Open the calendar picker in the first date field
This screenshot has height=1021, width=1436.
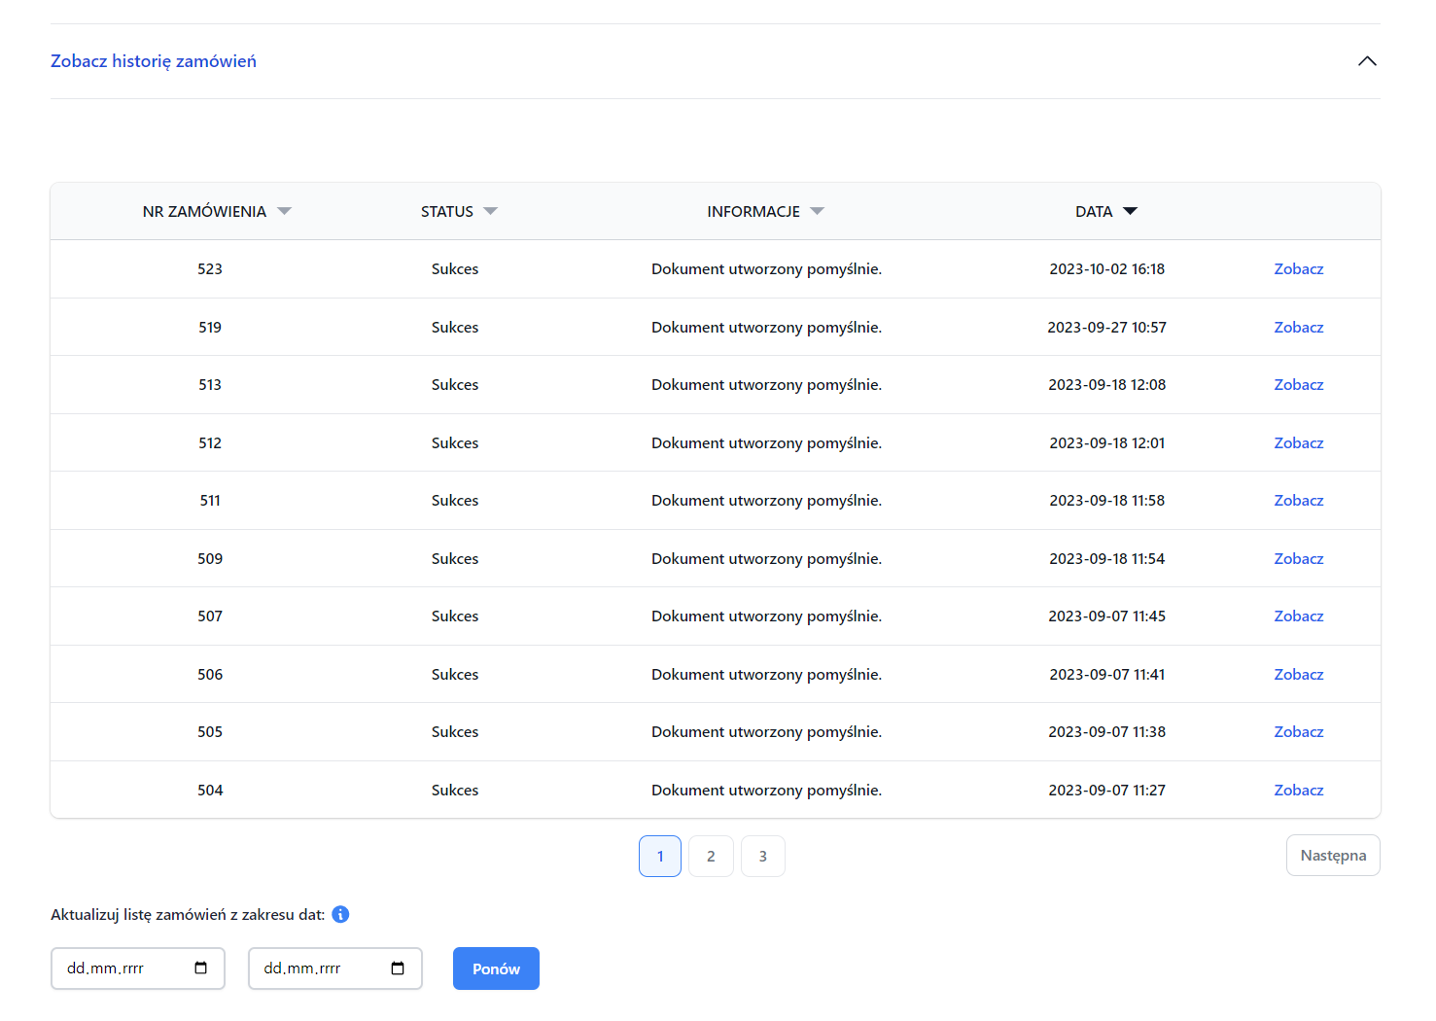[200, 968]
